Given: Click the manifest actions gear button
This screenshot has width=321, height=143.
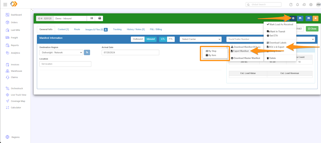Looking at the screenshot, I should (293, 18).
